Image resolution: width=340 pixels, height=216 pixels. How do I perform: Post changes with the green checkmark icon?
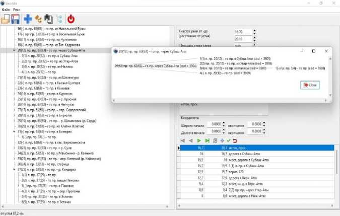[x=229, y=140]
